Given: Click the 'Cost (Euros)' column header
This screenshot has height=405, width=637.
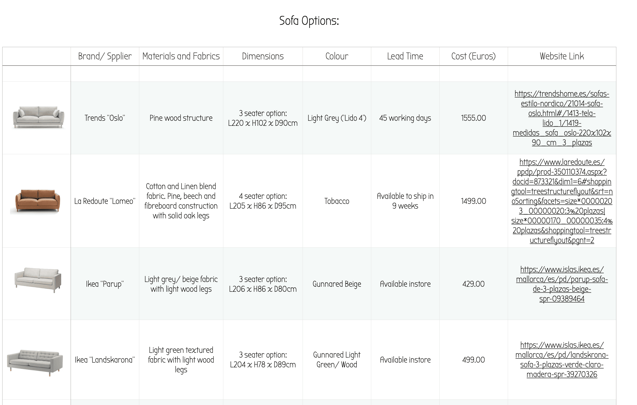Looking at the screenshot, I should (473, 56).
